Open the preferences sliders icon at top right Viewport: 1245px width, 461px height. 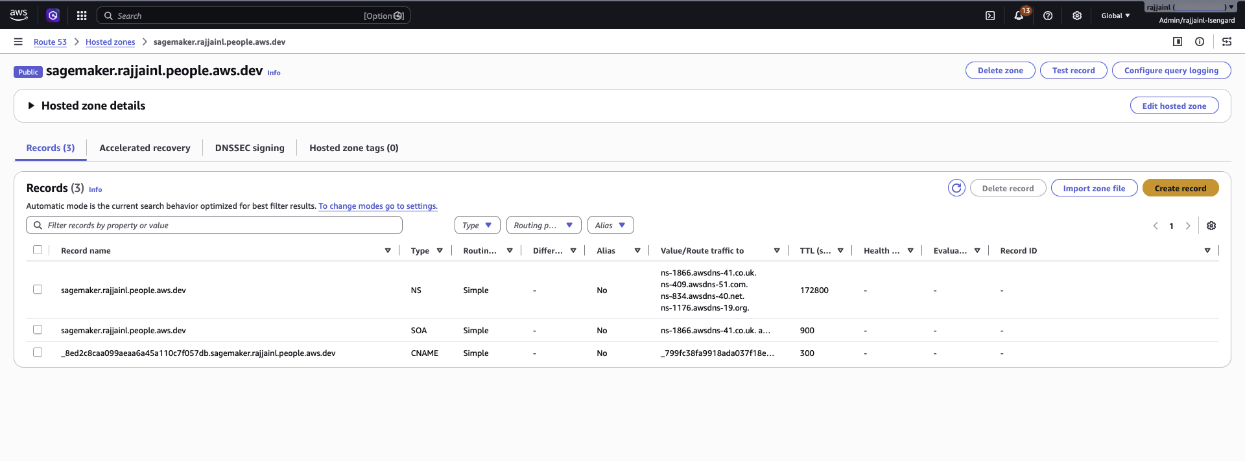pyautogui.click(x=1227, y=41)
